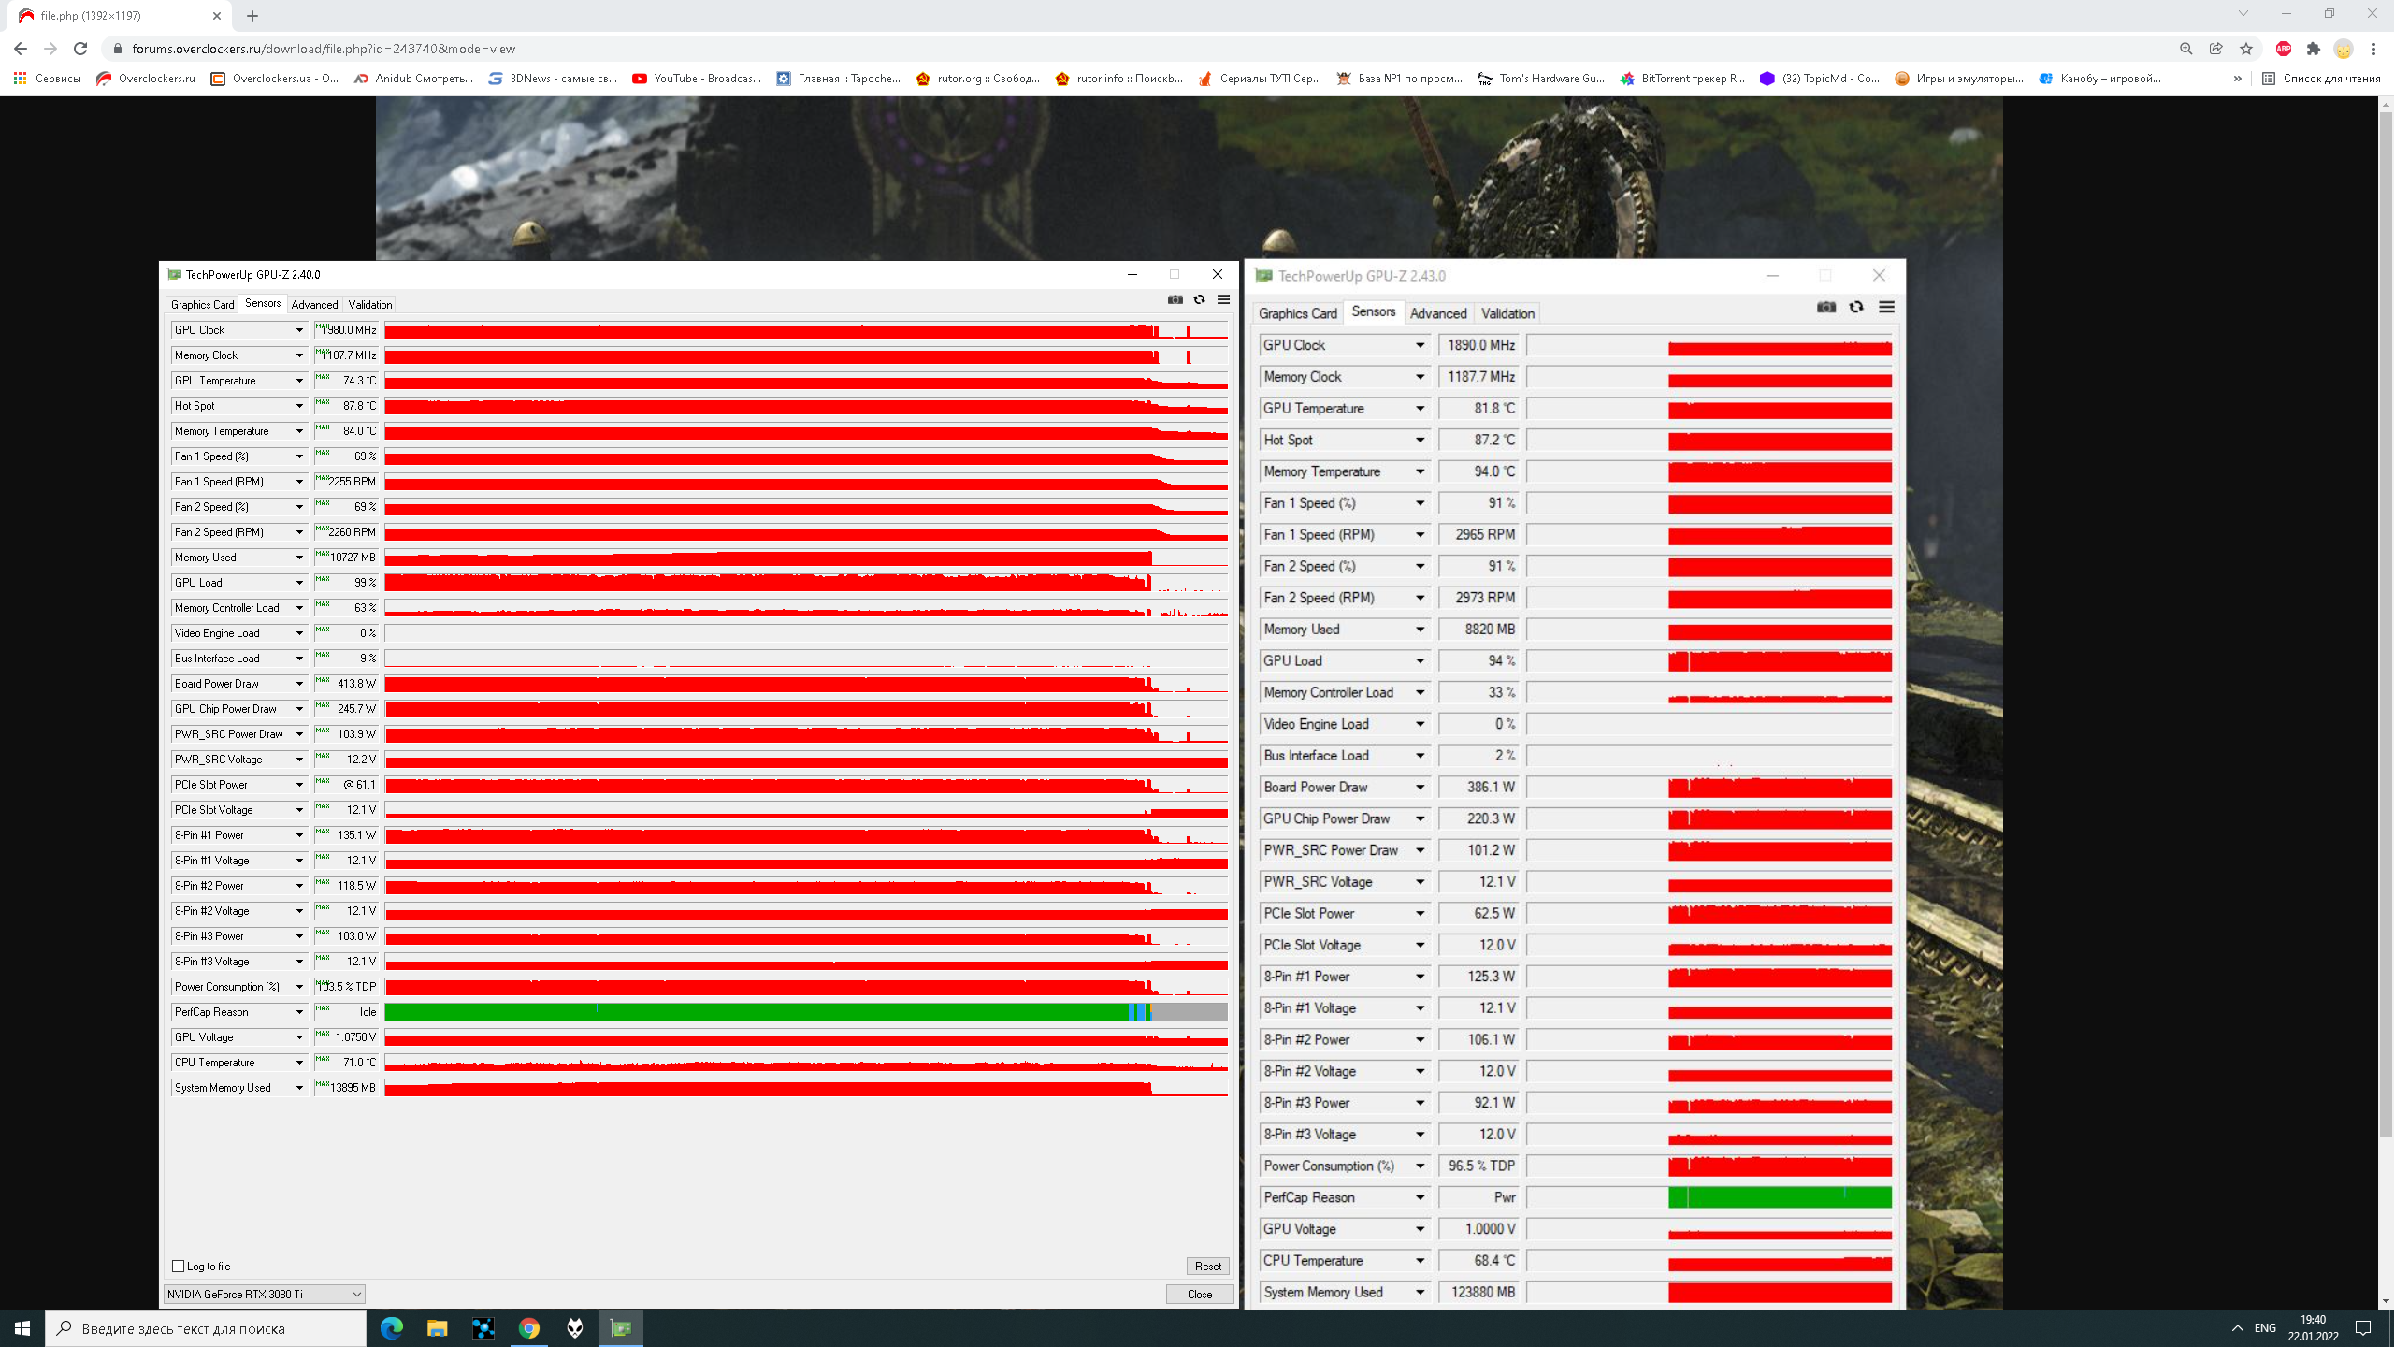
Task: Open File Explorer from the taskbar
Action: (437, 1328)
